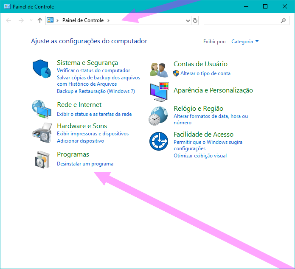Viewport: 295px width, 269px height.
Task: Open Relógio e Região category
Action: click(198, 109)
